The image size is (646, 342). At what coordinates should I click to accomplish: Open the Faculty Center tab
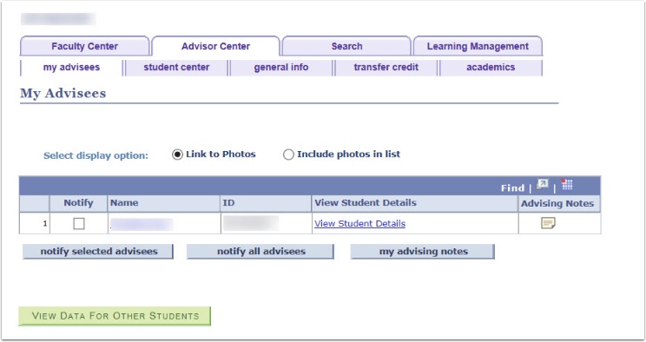84,46
